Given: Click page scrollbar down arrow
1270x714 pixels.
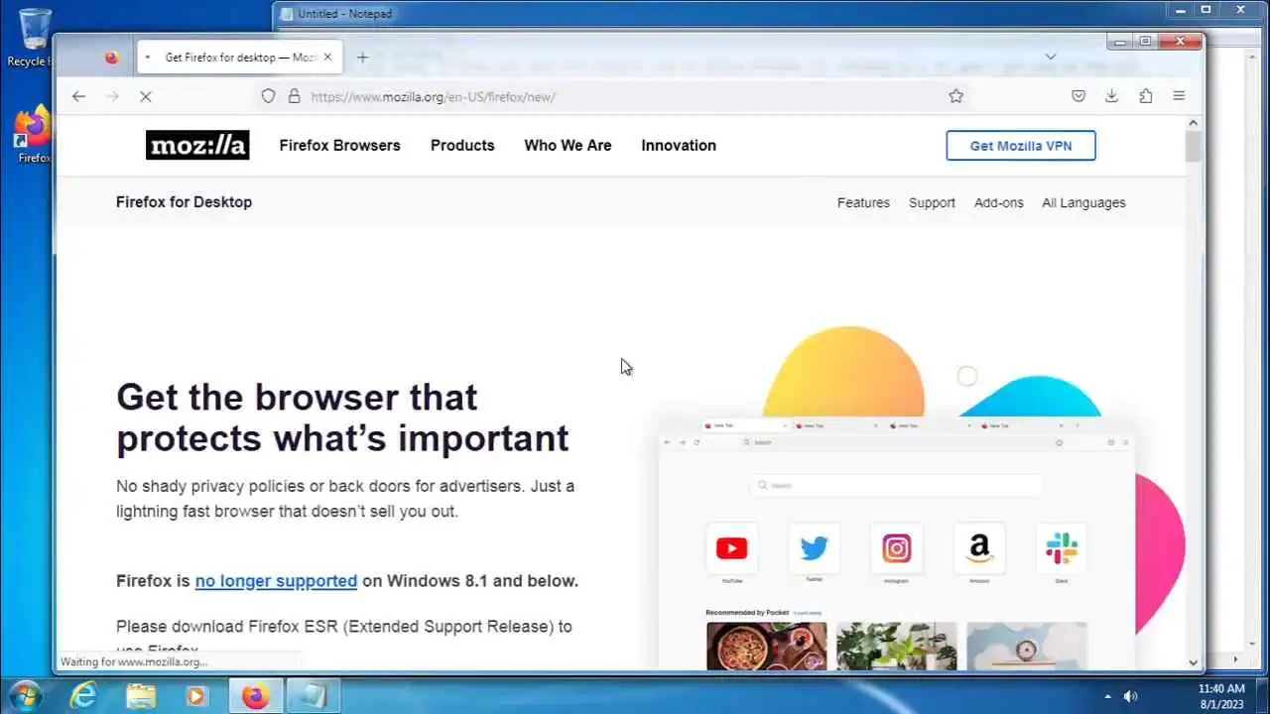Looking at the screenshot, I should point(1194,661).
